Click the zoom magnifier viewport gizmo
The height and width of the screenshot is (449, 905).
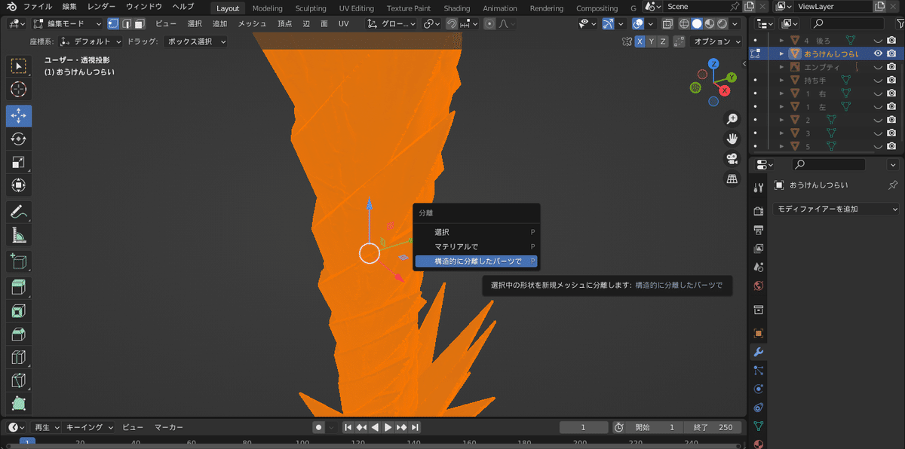click(x=732, y=119)
